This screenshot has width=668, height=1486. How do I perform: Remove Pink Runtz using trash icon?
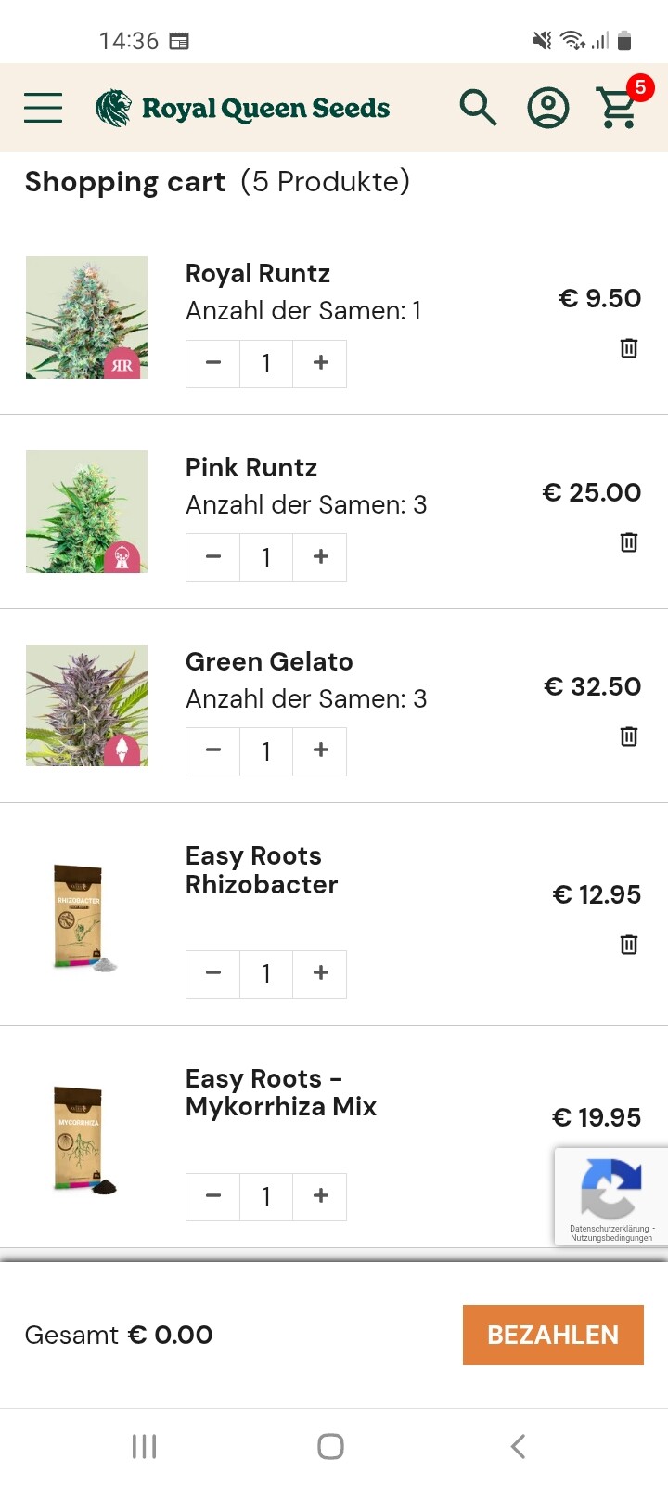click(x=629, y=542)
